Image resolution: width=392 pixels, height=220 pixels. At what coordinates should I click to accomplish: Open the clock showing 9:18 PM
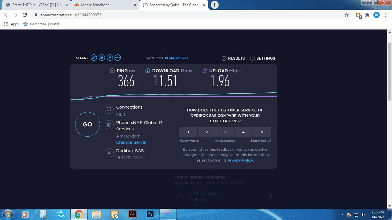pos(377,214)
